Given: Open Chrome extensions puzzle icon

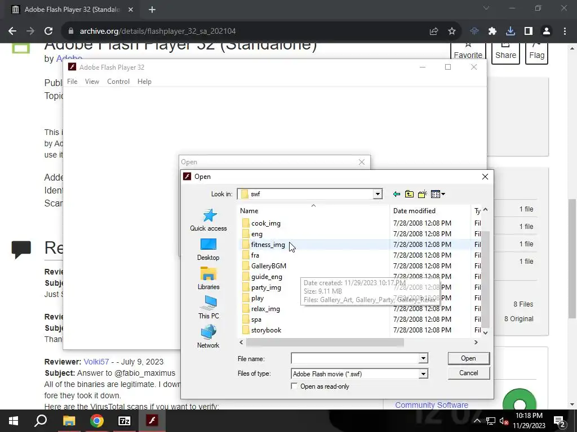Looking at the screenshot, I should tap(492, 31).
